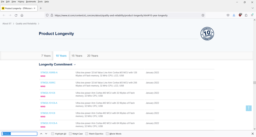The width and height of the screenshot is (256, 137).
Task: Open the extensions puzzle menu
Action: tap(246, 15)
